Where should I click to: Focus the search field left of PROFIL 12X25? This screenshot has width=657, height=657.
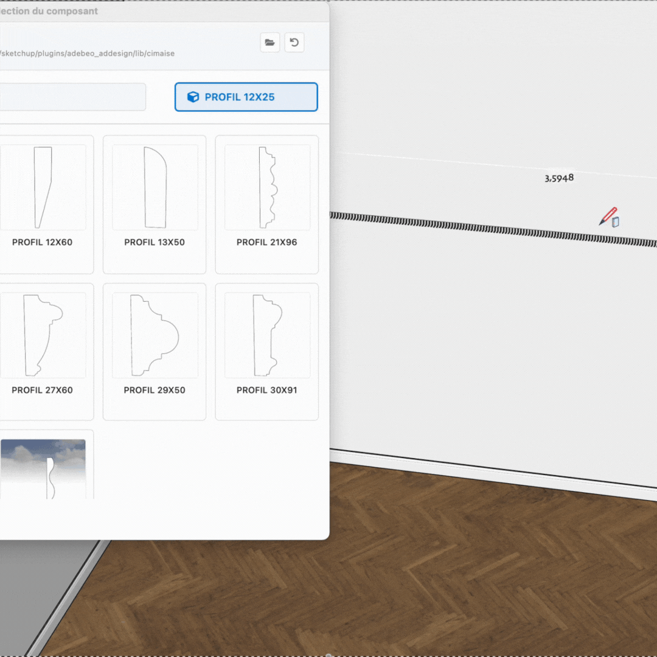[x=72, y=97]
